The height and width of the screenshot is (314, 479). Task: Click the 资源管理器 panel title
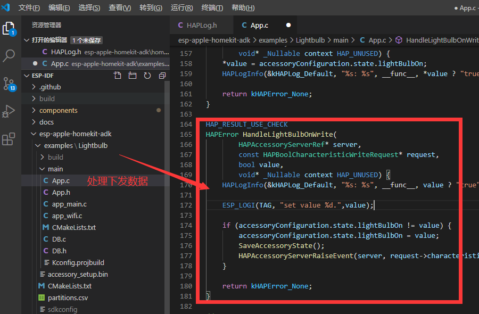(x=46, y=25)
